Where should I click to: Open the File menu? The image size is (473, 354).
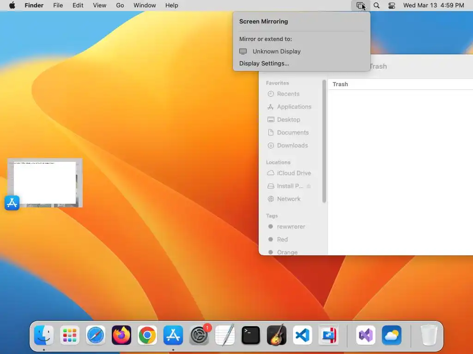[58, 6]
